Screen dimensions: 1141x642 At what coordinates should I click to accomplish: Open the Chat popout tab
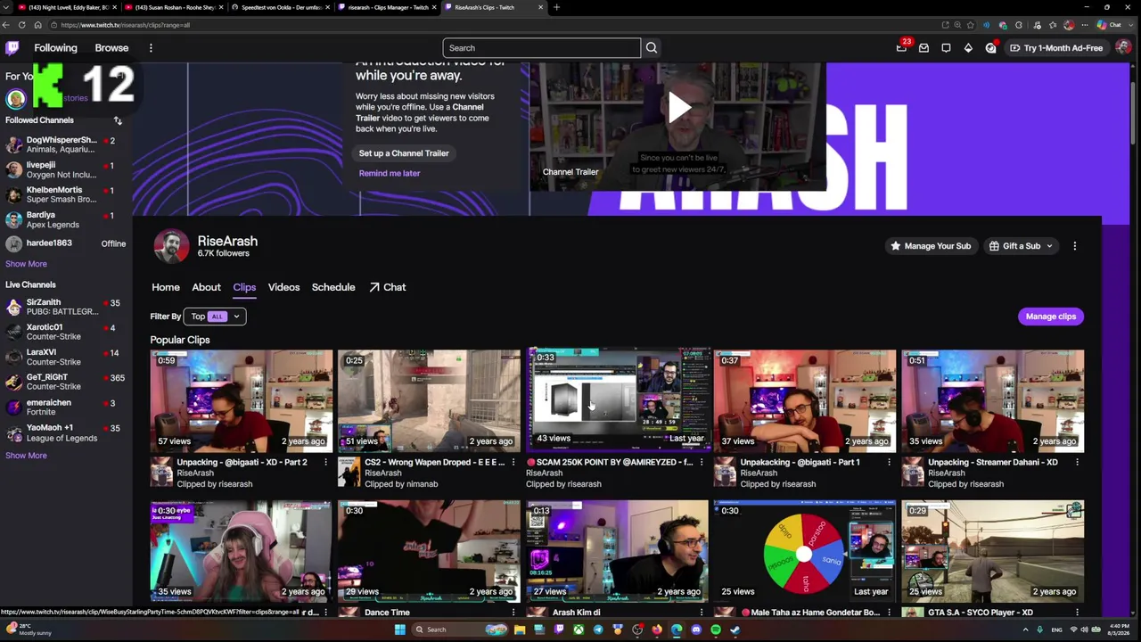388,287
